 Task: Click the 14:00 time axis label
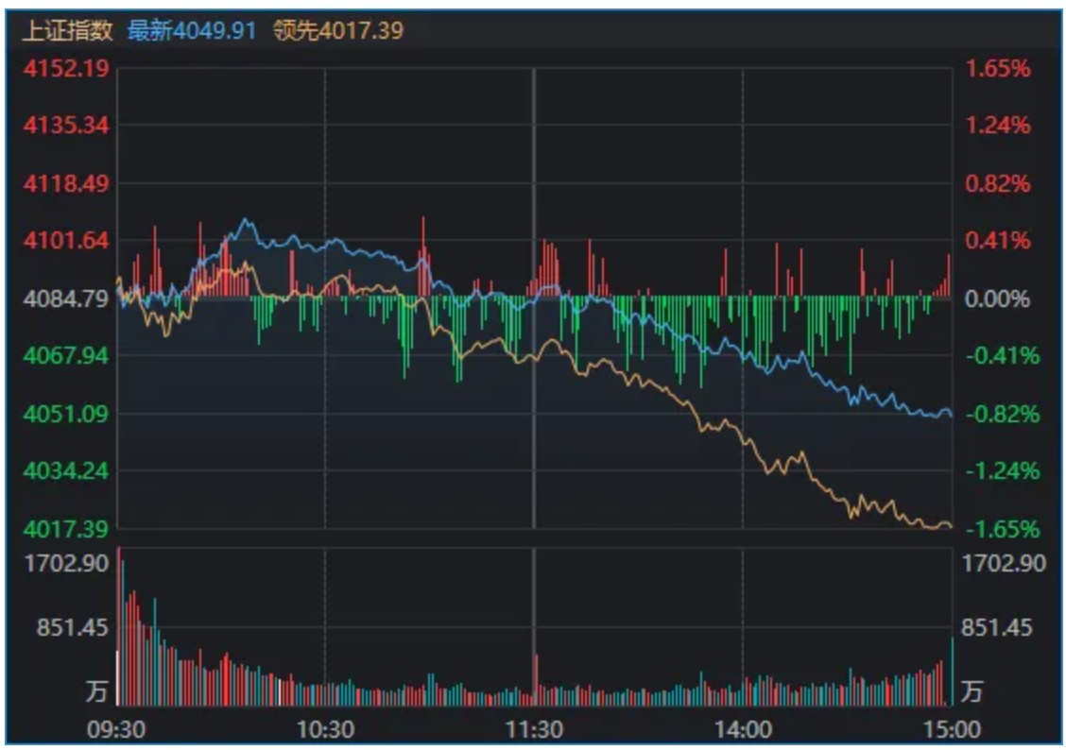tap(742, 729)
